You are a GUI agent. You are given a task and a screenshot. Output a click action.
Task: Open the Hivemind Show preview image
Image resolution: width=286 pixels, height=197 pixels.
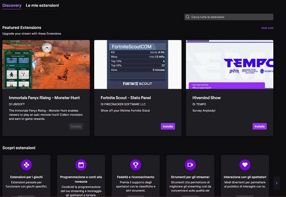click(229, 64)
